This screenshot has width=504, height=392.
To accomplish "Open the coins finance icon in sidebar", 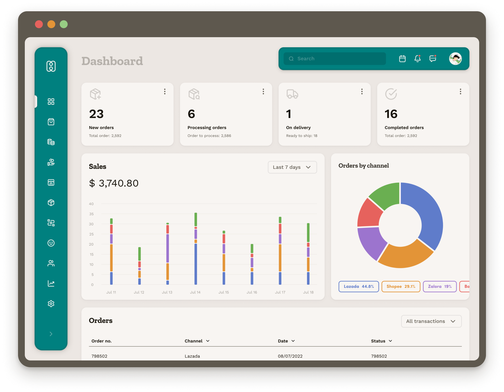I will pyautogui.click(x=51, y=142).
